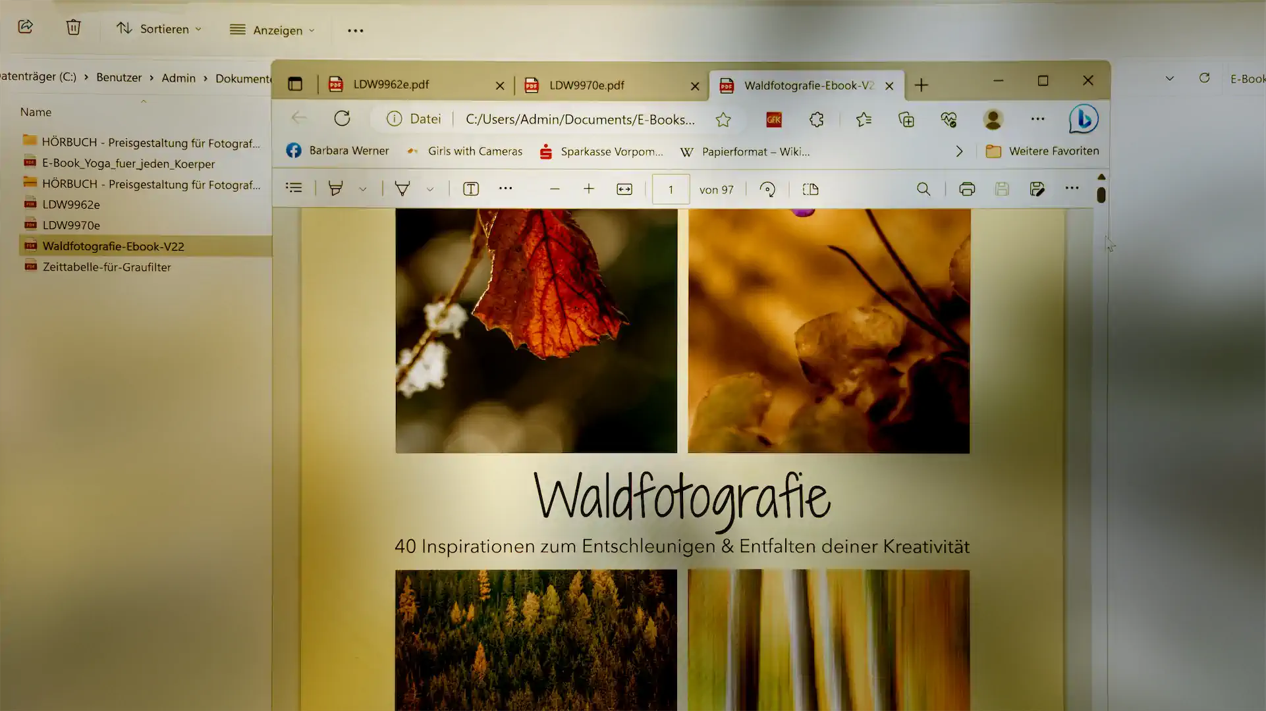Screen dimensions: 1266x711
Task: Open the Sortieren dropdown in File Explorer
Action: click(x=159, y=29)
